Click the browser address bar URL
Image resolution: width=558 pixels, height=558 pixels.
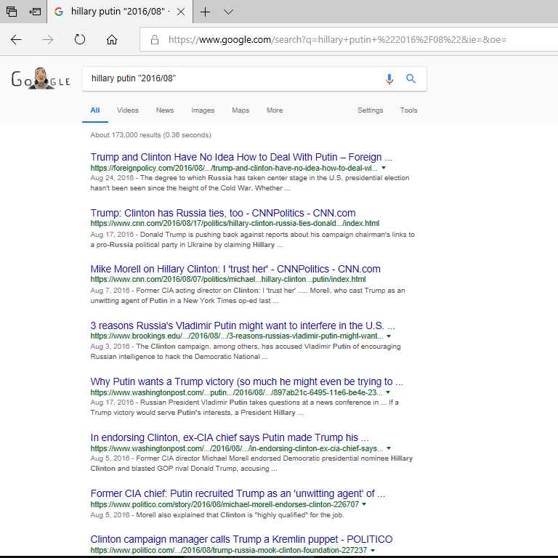point(337,39)
